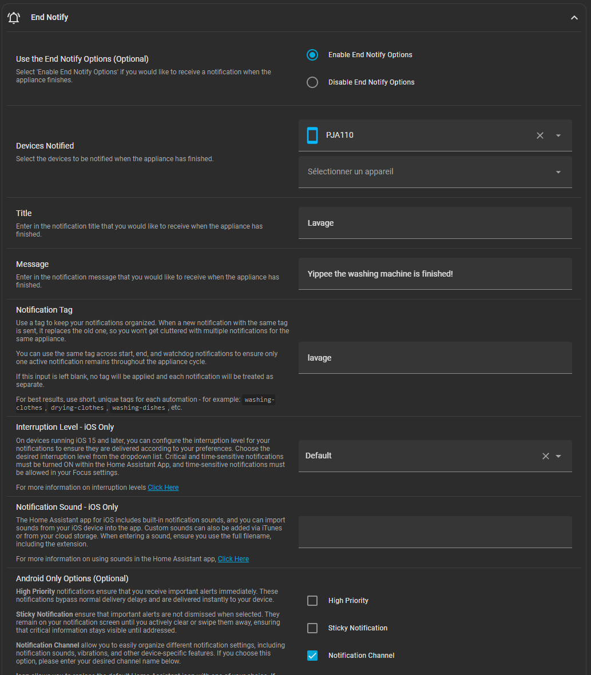
Task: Uncheck the Notification Channel checkbox
Action: [312, 656]
